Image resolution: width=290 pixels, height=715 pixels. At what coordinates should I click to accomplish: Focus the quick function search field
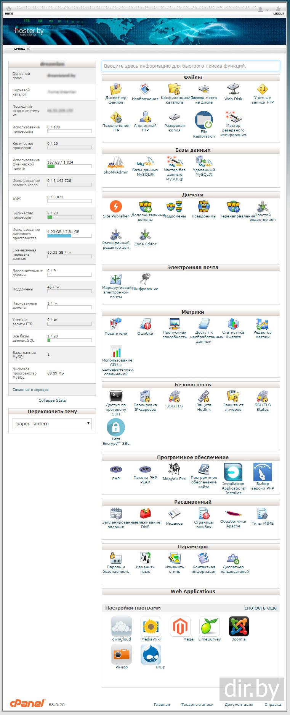191,66
